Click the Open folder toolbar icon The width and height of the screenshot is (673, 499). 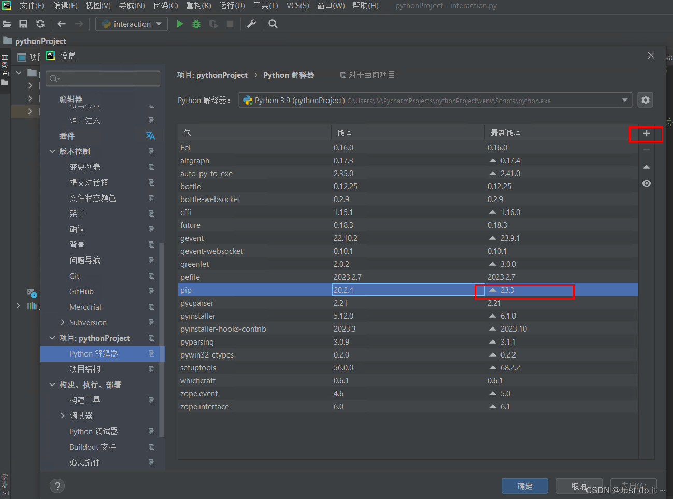7,24
